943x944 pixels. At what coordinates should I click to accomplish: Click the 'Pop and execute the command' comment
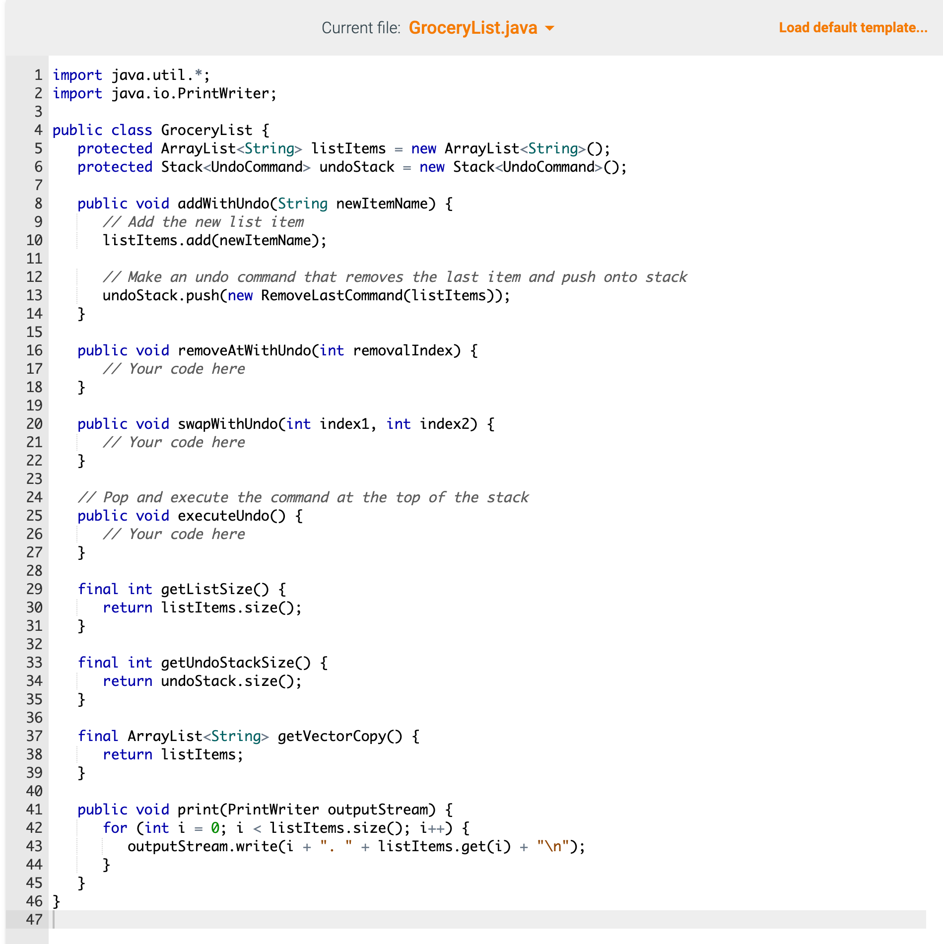(303, 497)
